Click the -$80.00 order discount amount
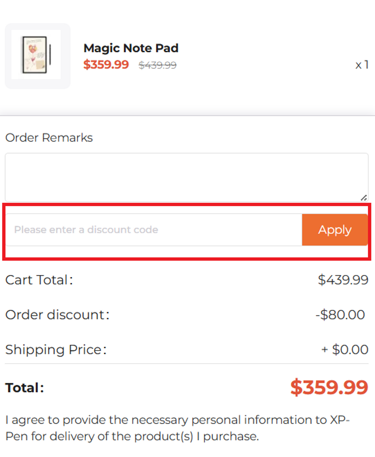The width and height of the screenshot is (375, 457). pos(340,315)
